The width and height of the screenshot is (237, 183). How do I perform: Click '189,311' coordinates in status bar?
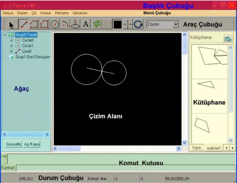[26, 179]
